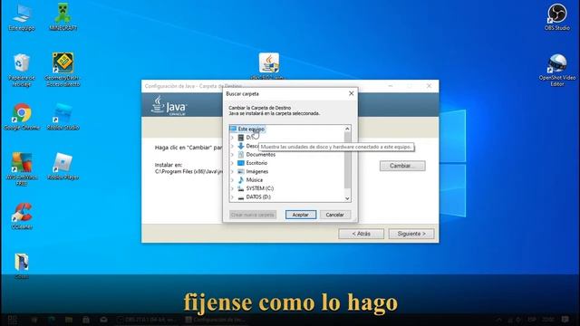Launch the MINECRAFT desktop shortcut

(x=63, y=17)
